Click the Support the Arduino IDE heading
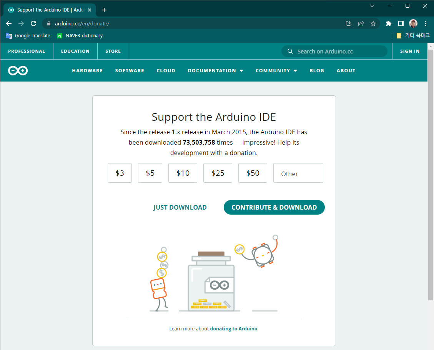Screen dimensions: 434x350 214,117
